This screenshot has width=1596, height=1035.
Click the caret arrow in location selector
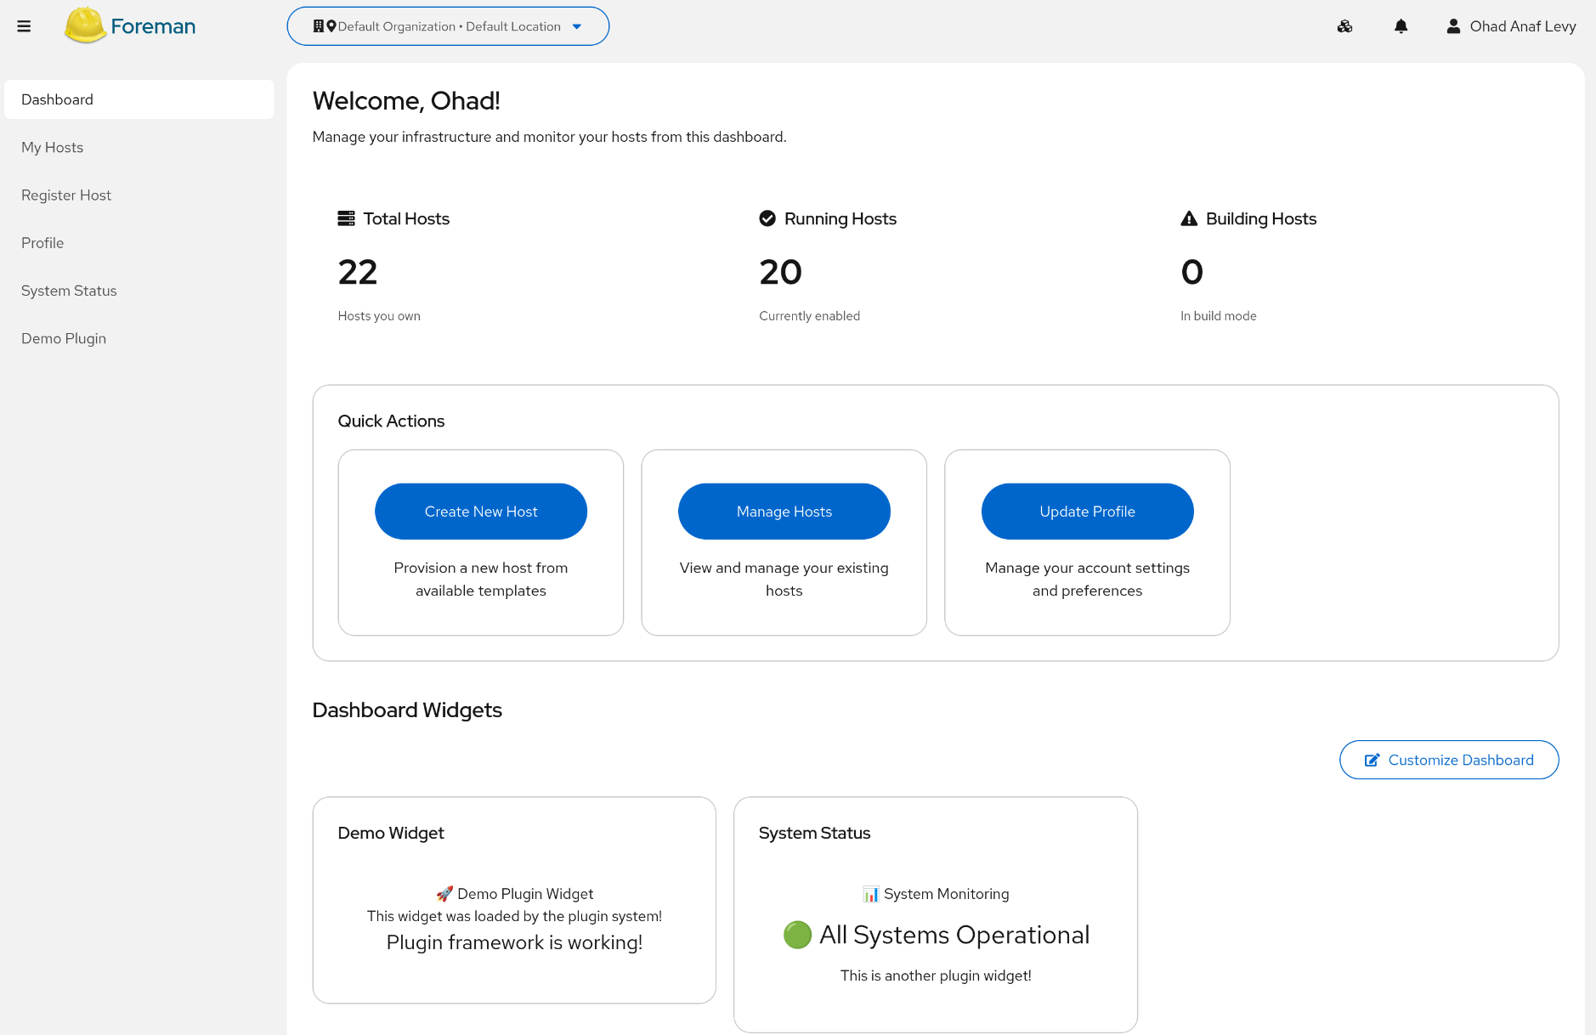pyautogui.click(x=577, y=26)
